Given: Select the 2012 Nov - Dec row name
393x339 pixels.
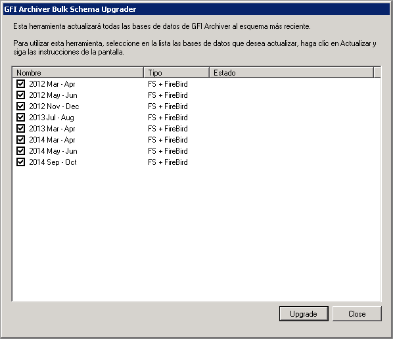Looking at the screenshot, I should point(54,106).
